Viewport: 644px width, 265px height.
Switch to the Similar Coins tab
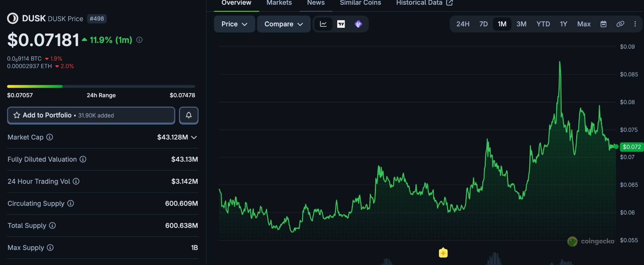click(x=361, y=3)
